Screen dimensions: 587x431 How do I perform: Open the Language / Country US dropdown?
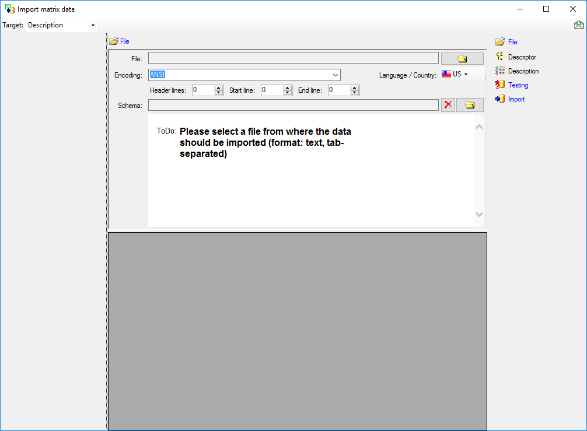[455, 74]
